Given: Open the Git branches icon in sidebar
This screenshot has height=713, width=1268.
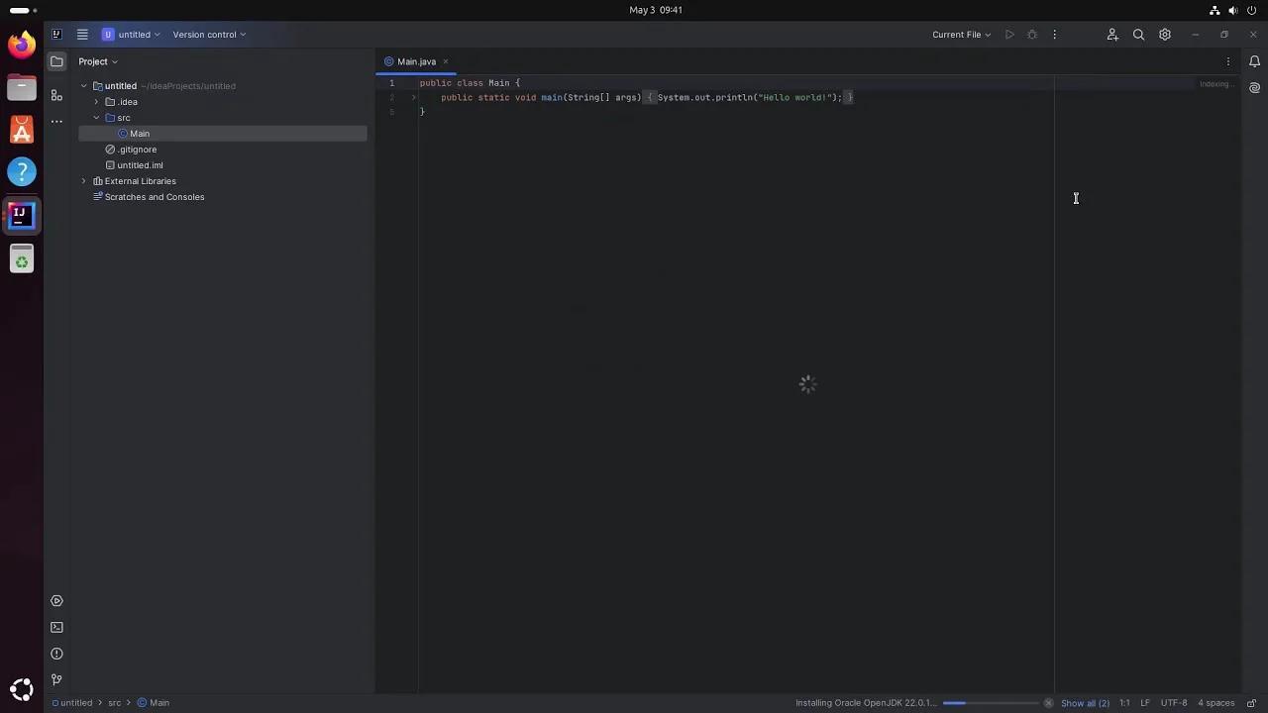Looking at the screenshot, I should coord(56,679).
